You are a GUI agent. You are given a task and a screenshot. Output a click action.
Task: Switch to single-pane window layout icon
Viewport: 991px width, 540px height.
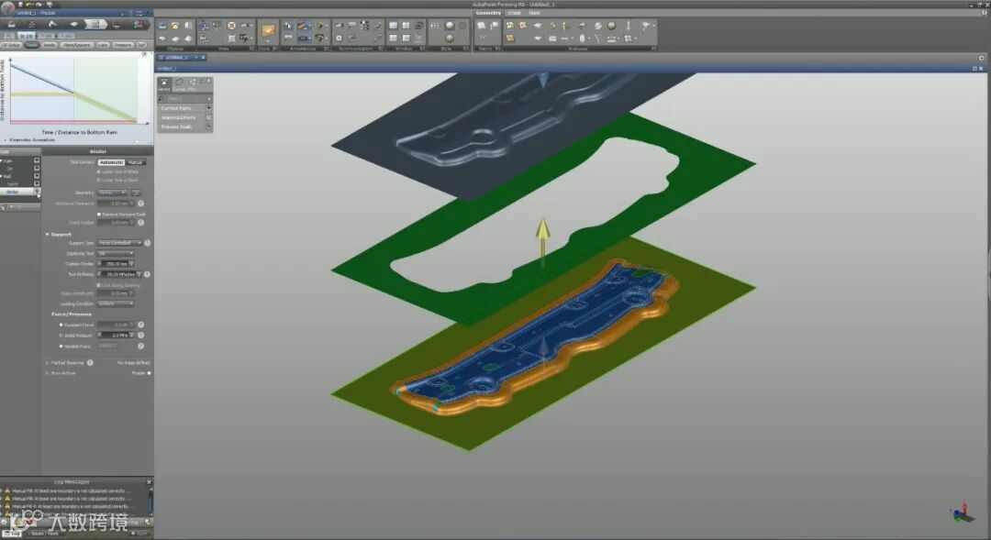(x=393, y=26)
